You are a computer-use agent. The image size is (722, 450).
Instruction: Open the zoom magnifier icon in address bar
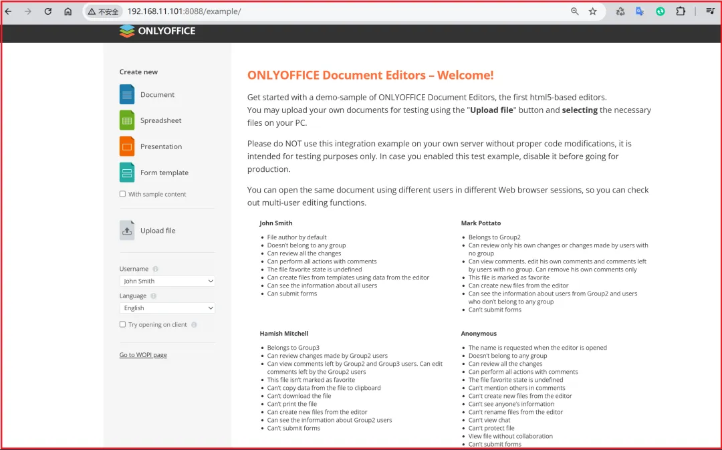coord(575,11)
